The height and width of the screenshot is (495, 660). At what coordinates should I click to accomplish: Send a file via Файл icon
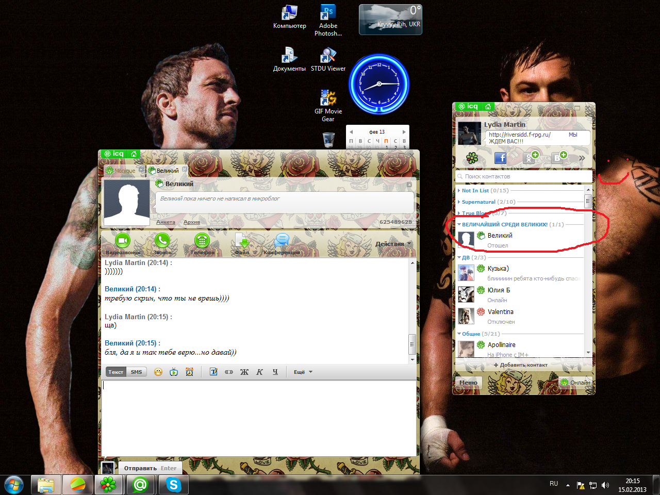[x=242, y=241]
